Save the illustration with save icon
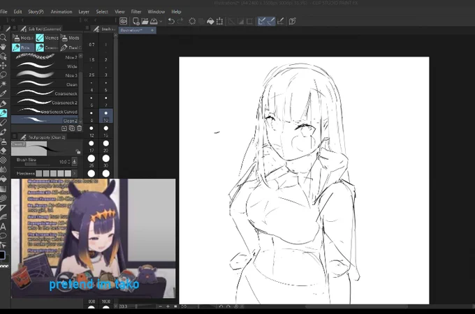Screen dimensions: 475x314 coord(154,21)
